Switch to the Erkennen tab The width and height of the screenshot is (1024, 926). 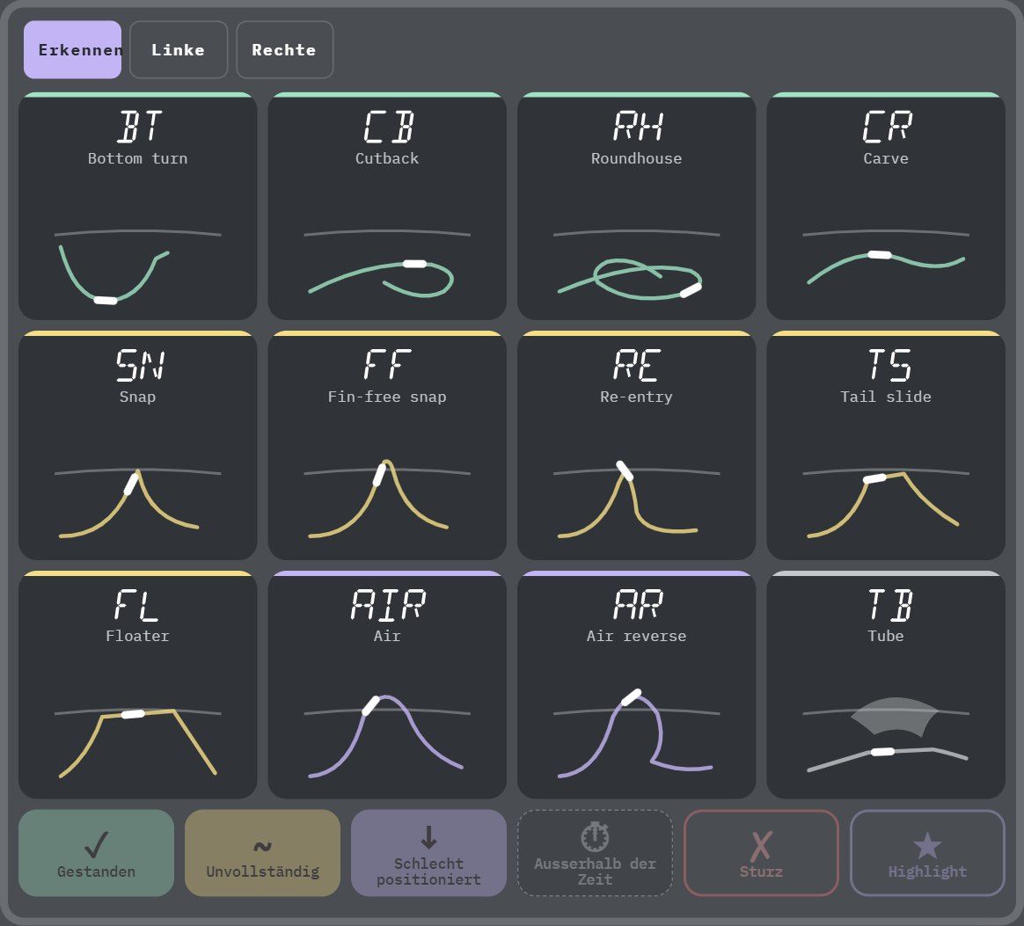click(x=72, y=49)
